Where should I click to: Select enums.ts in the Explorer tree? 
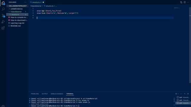[x=17, y=15]
